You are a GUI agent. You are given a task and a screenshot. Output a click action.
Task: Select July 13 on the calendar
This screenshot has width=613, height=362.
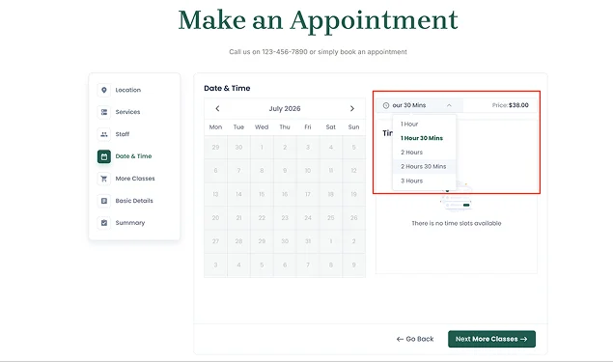(x=215, y=194)
